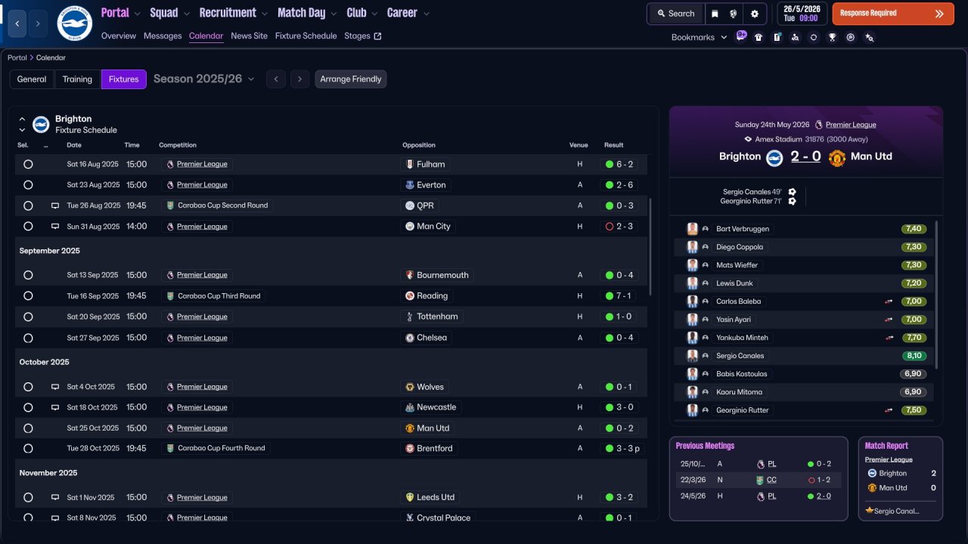Expand the Portal menu dropdown arrow
This screenshot has width=968, height=544.
pyautogui.click(x=137, y=14)
